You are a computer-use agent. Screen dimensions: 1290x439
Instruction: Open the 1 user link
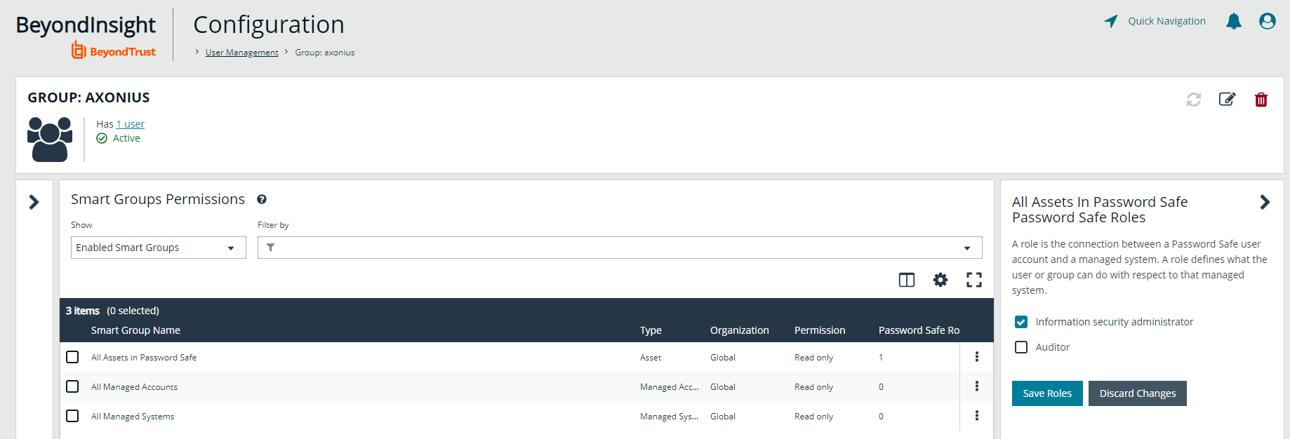[131, 124]
